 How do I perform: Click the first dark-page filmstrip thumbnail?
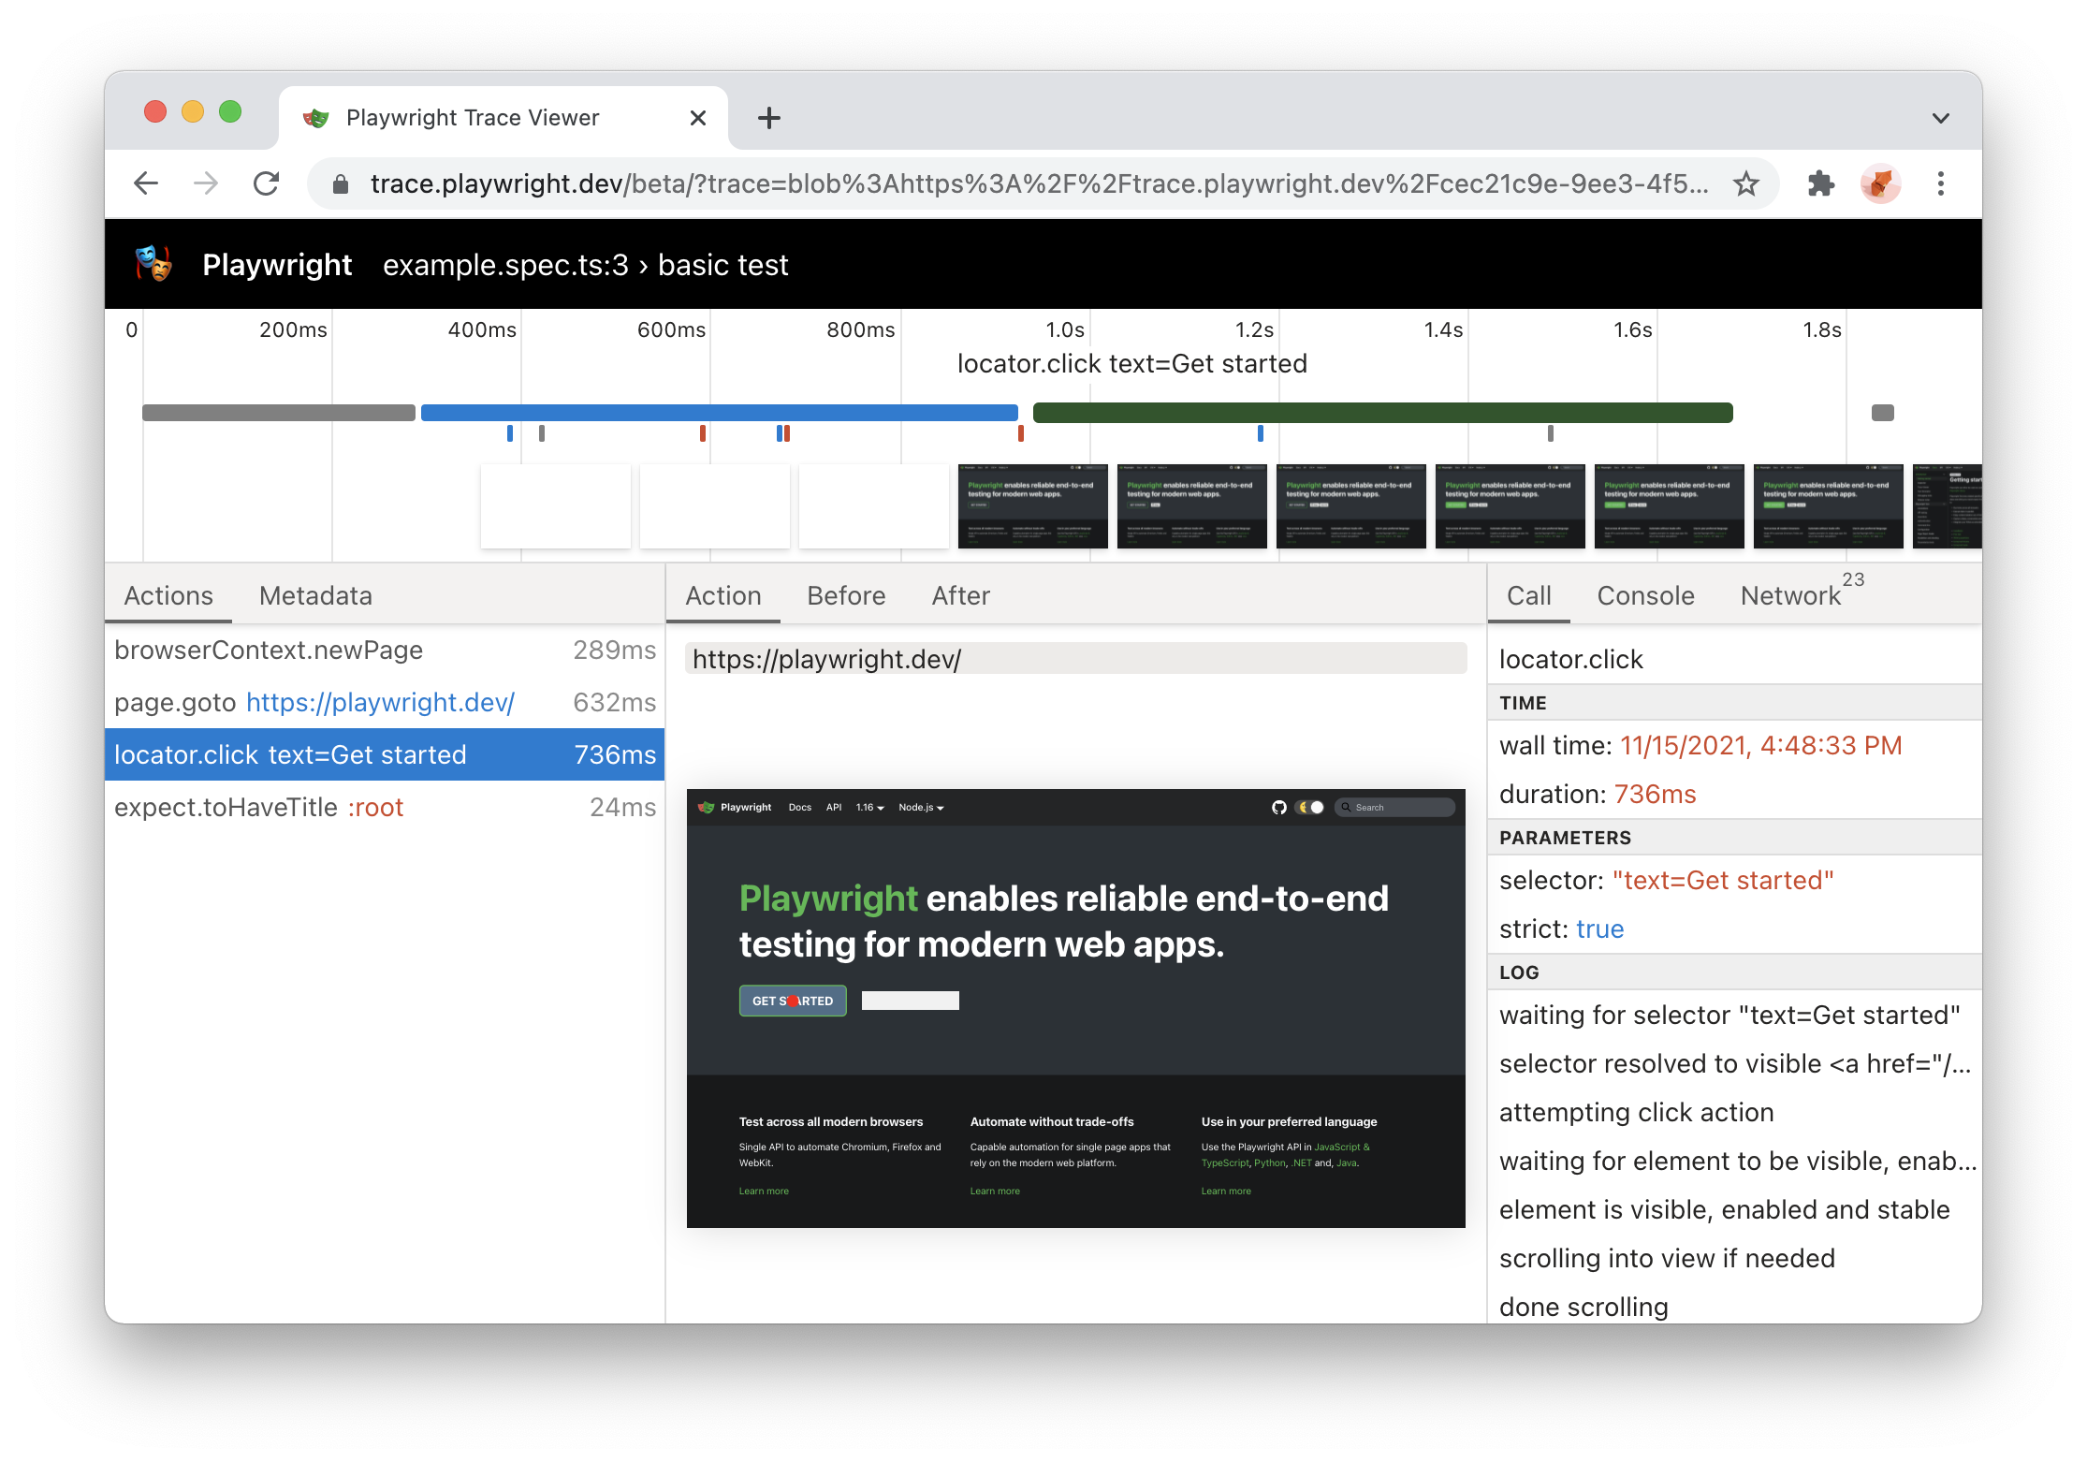coord(1033,506)
